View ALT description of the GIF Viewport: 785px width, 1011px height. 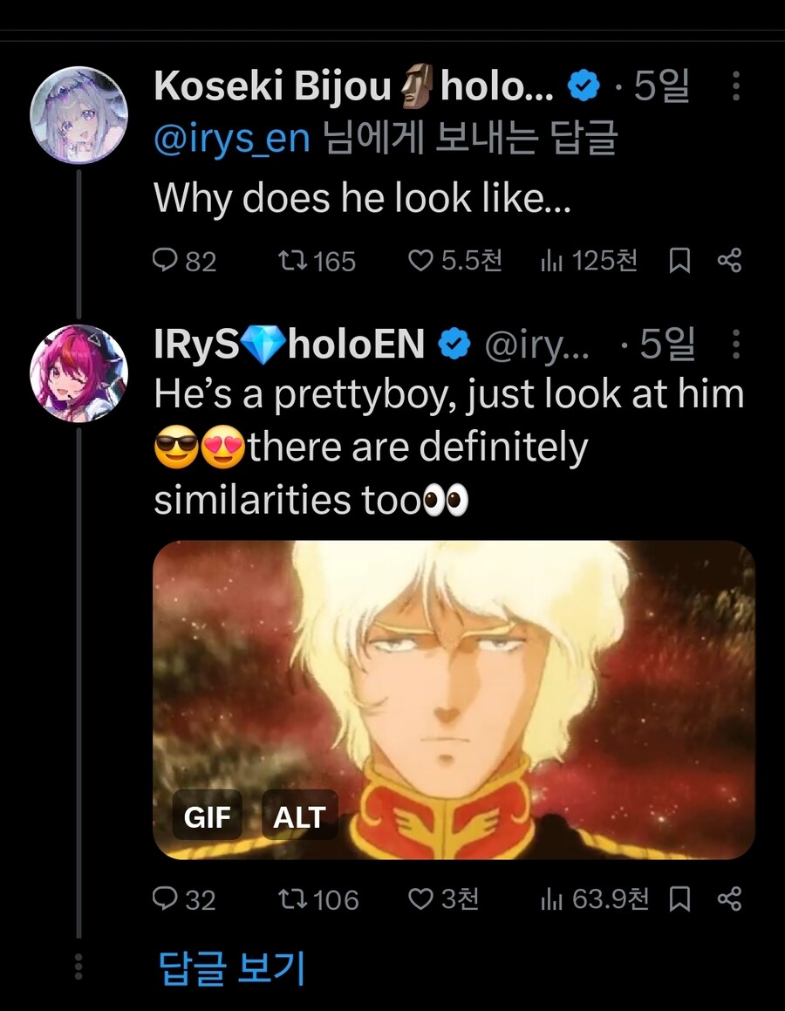point(300,816)
